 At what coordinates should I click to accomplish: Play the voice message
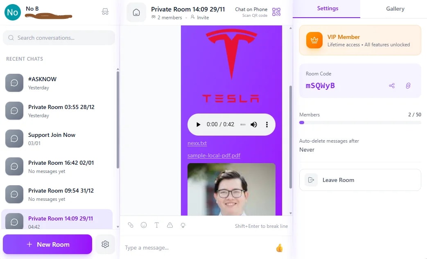(x=199, y=124)
